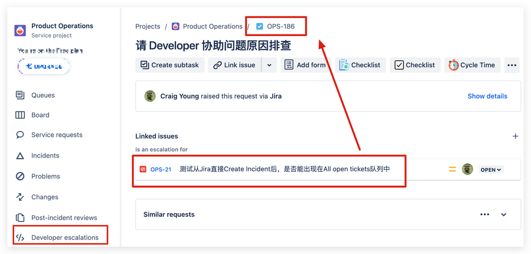Click the medium priority icon on OPS-21
The height and width of the screenshot is (254, 531).
pos(452,170)
